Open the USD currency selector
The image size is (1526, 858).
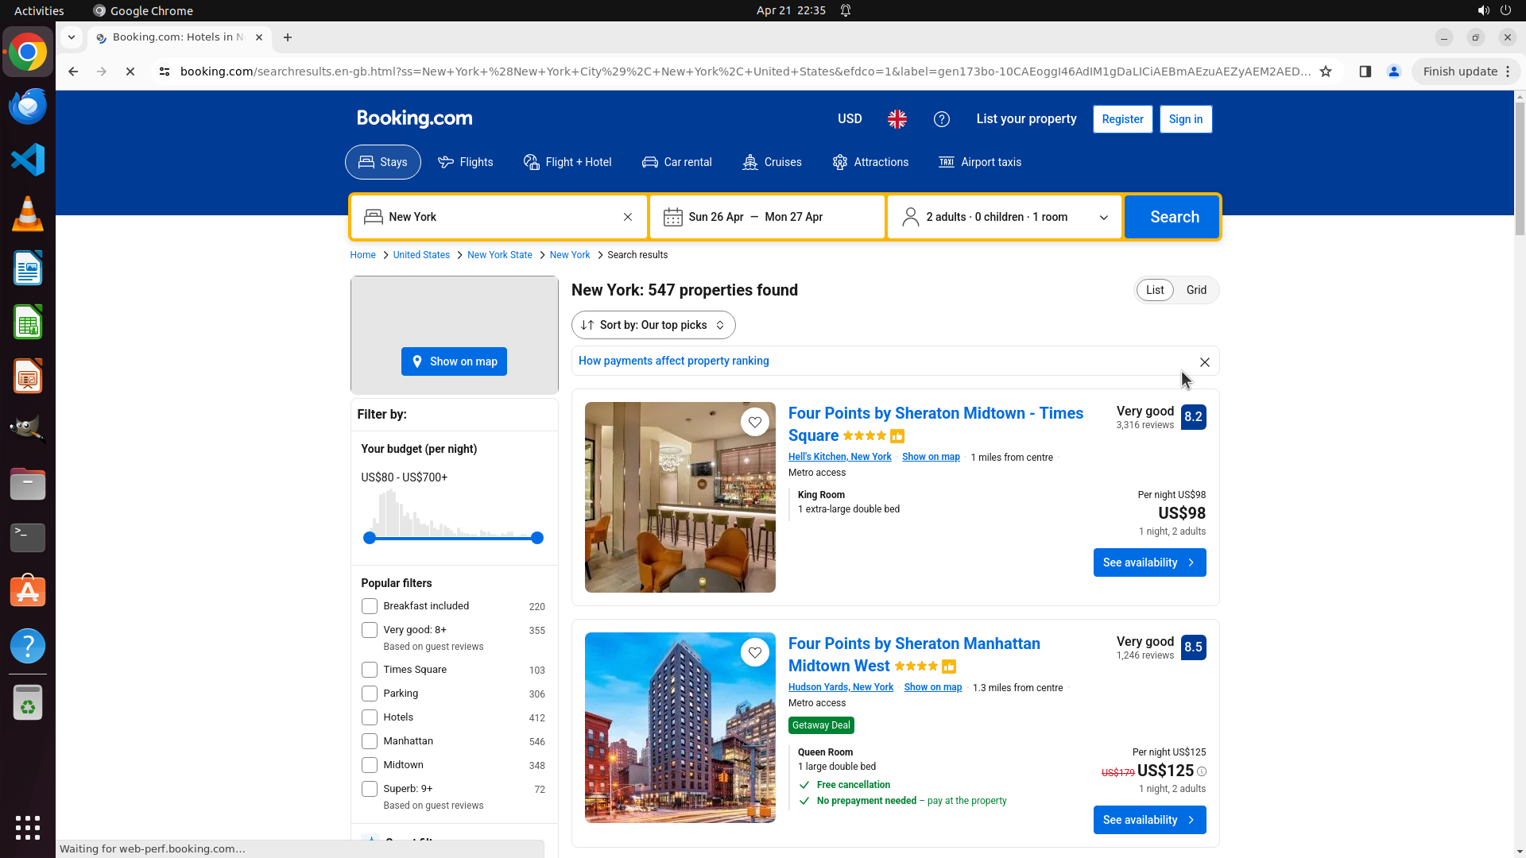click(849, 119)
